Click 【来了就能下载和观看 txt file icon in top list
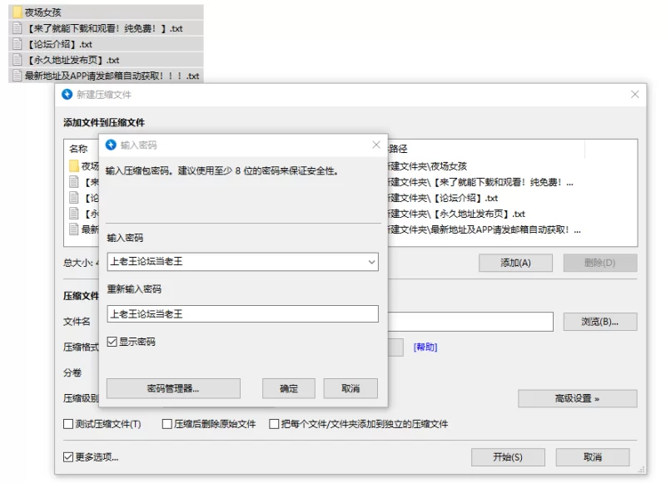Screen dimensions: 666x483 coord(17,28)
